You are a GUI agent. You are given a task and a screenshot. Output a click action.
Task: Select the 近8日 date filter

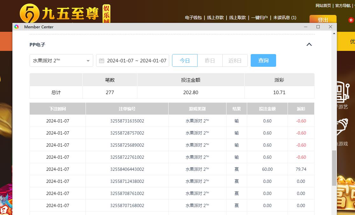[x=235, y=60]
